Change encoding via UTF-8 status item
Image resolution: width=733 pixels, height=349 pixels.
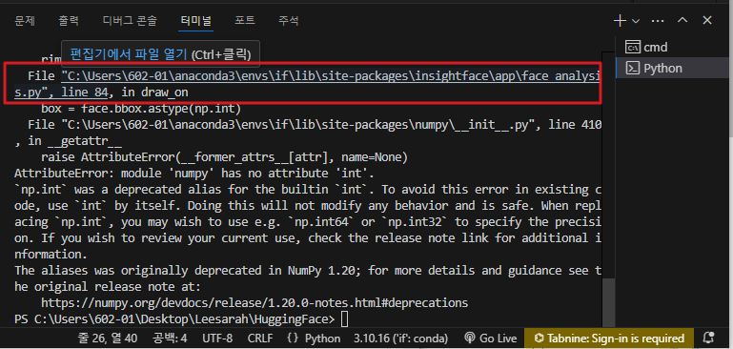[x=217, y=339]
